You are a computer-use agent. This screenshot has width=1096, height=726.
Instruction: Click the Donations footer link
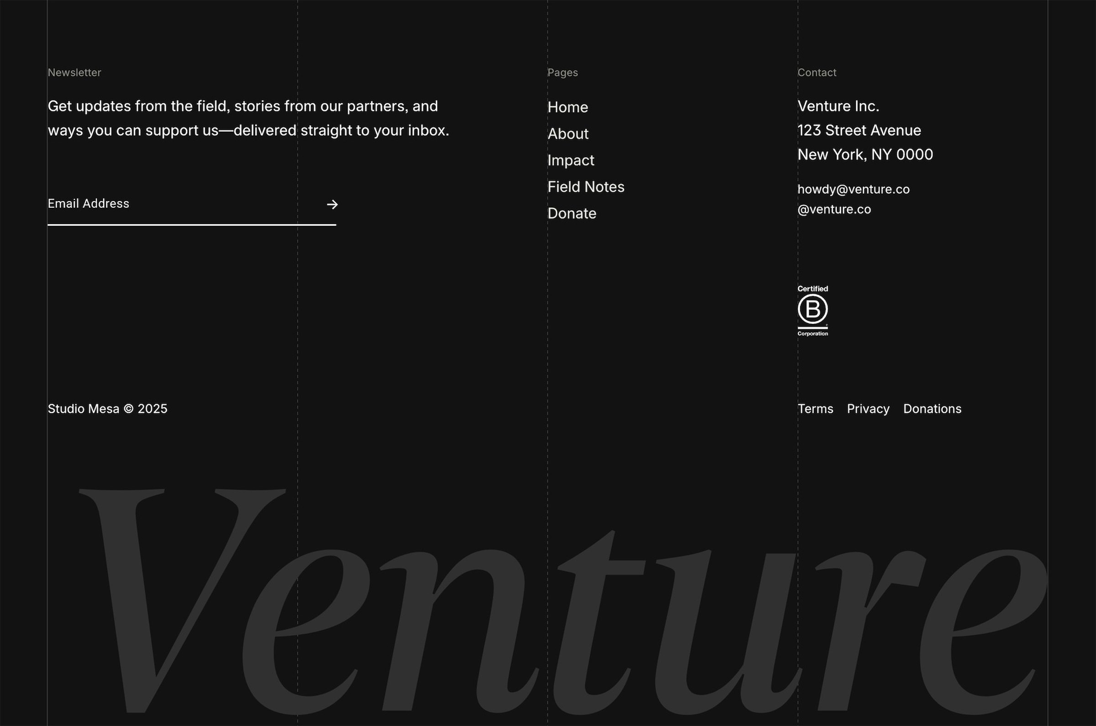pos(932,409)
